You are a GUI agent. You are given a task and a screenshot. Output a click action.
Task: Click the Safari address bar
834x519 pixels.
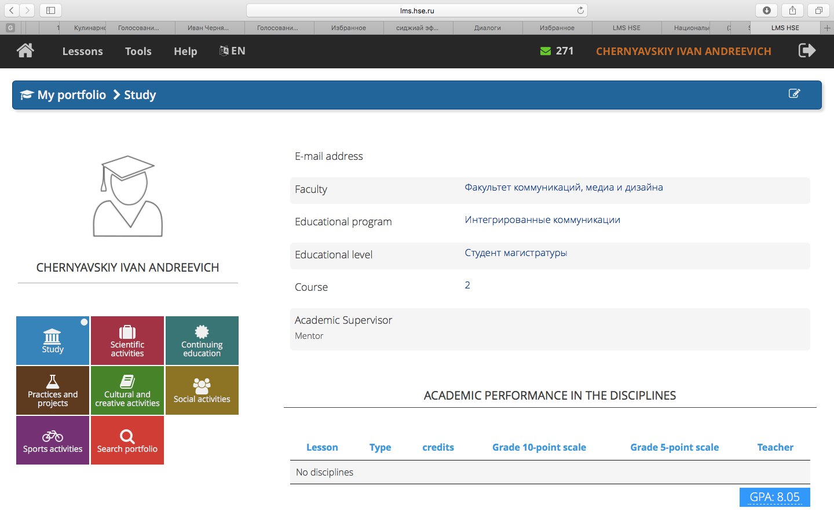coord(416,10)
